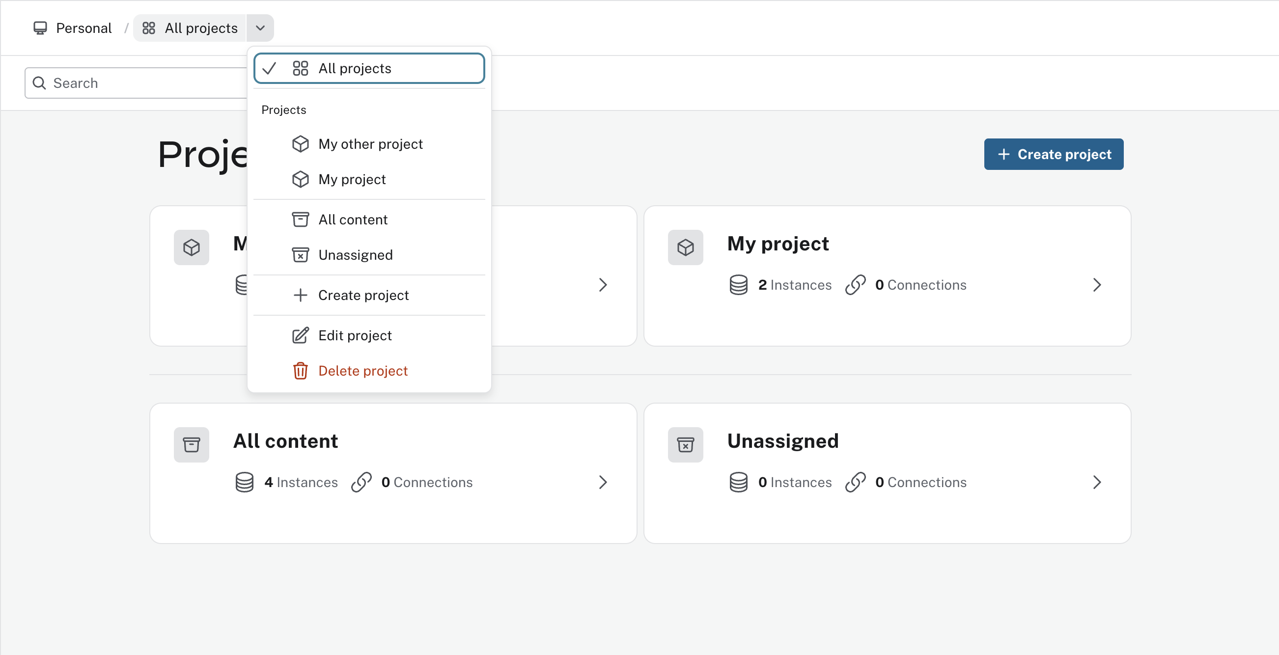Focus the Search input field
1279x655 pixels.
pos(137,83)
